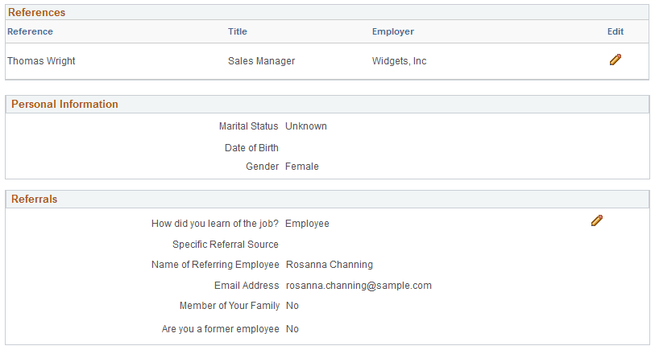Image resolution: width=655 pixels, height=350 pixels.
Task: Select the No value for Member of Your Family
Action: pyautogui.click(x=292, y=306)
